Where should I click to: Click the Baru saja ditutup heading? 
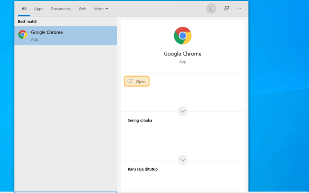click(x=143, y=169)
